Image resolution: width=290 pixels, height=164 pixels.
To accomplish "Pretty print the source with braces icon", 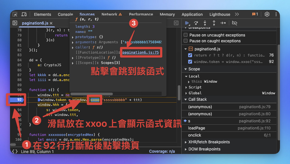I will (15, 151).
